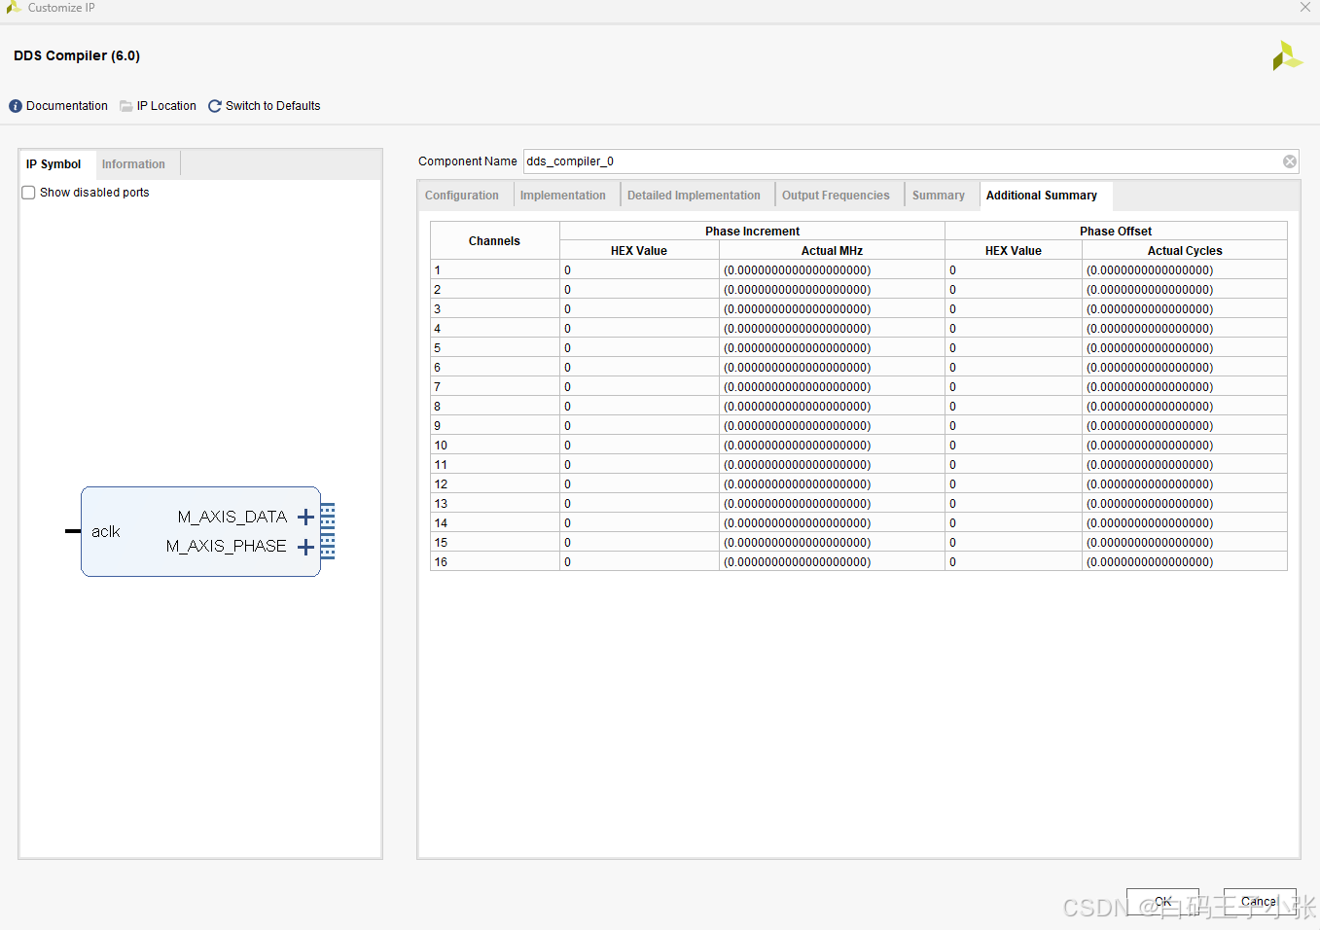Select channel 13 row cell
Viewport: 1320px width, 930px height.
[494, 504]
